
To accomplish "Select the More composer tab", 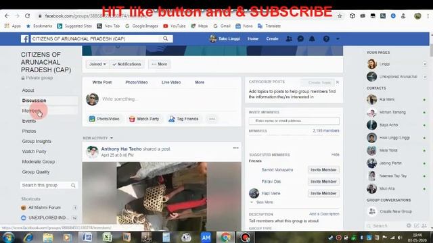I will (200, 82).
